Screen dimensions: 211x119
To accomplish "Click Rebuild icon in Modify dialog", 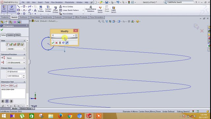I will point(60,43).
